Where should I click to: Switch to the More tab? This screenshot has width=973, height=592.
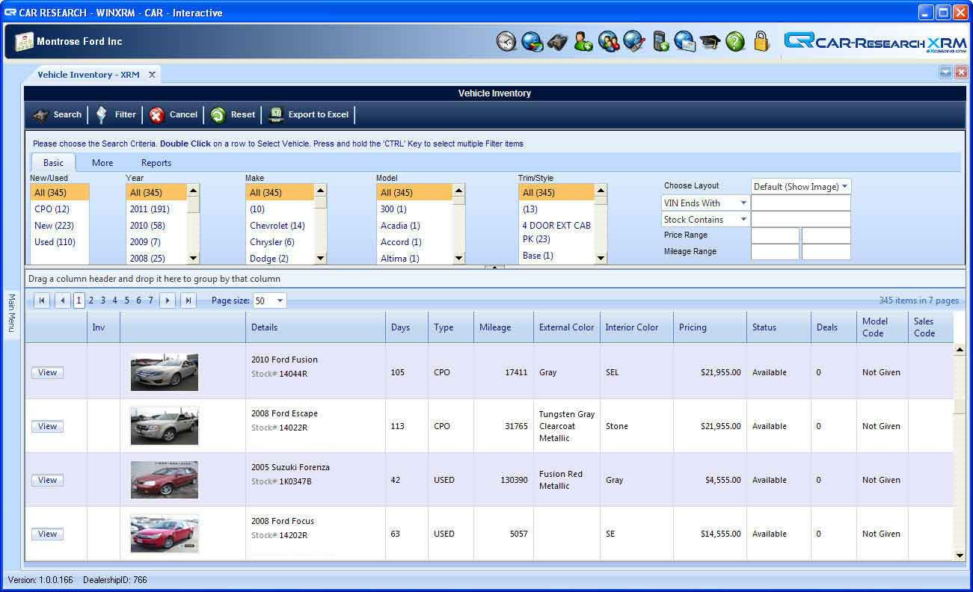[x=102, y=163]
